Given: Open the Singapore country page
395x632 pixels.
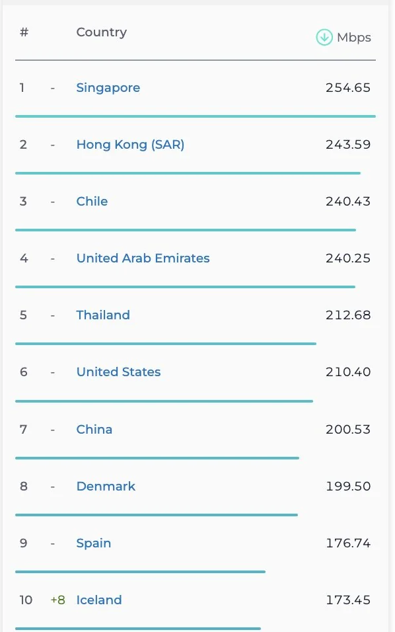Looking at the screenshot, I should (108, 87).
